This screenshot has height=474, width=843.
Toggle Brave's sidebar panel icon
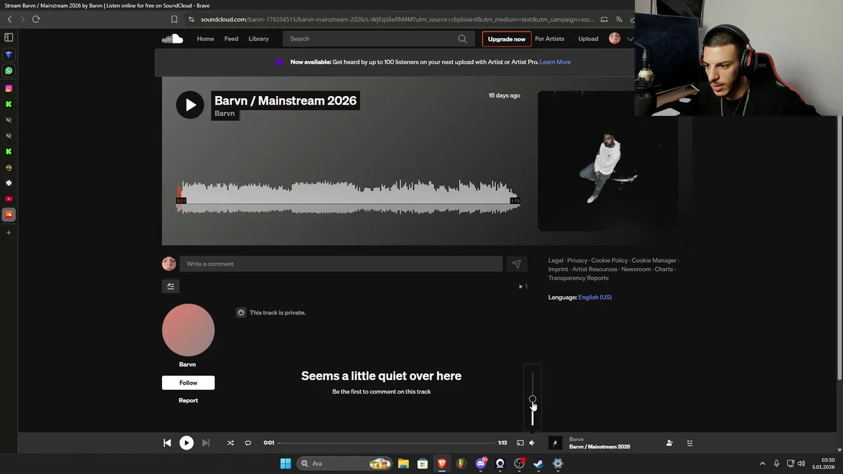[9, 38]
